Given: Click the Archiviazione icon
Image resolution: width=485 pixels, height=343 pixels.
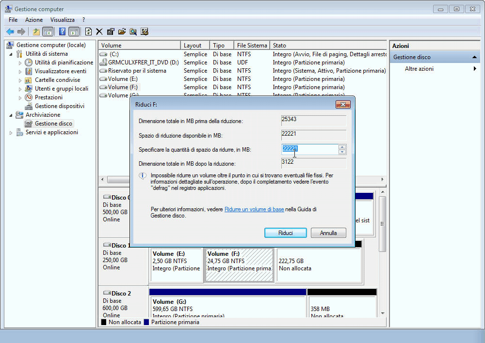Looking at the screenshot, I should (19, 115).
